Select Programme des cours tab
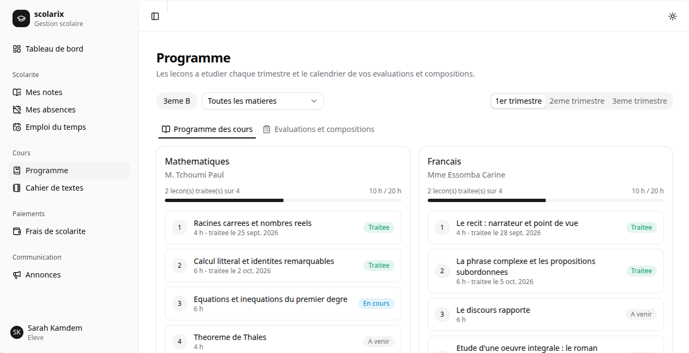The image size is (689, 353). point(207,129)
